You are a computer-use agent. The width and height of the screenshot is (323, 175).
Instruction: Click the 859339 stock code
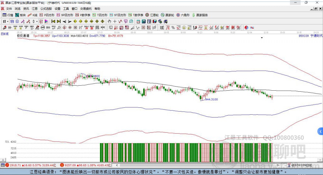coord(304,36)
